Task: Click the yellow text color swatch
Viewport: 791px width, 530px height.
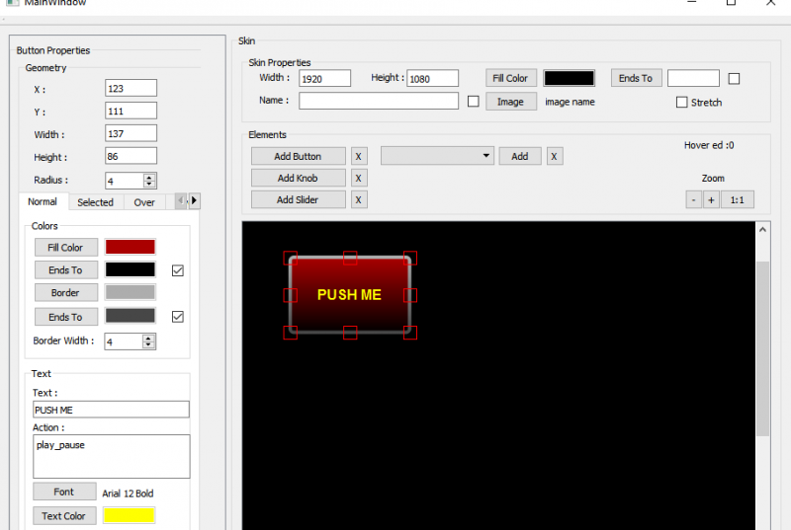Action: (130, 515)
